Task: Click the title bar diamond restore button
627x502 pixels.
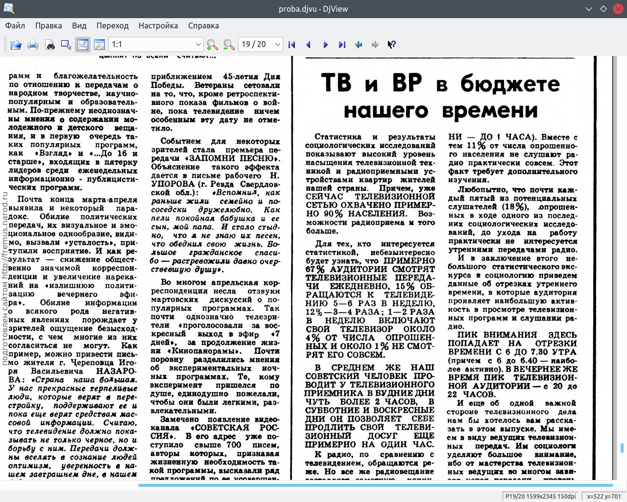Action: click(x=603, y=9)
